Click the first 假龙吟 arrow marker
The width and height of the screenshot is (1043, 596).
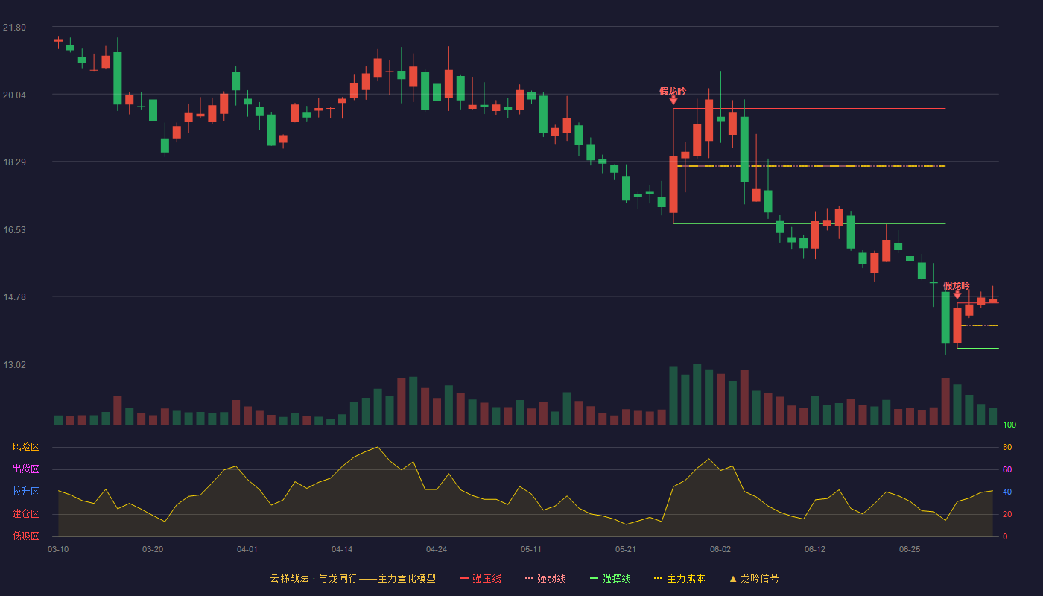click(x=673, y=100)
